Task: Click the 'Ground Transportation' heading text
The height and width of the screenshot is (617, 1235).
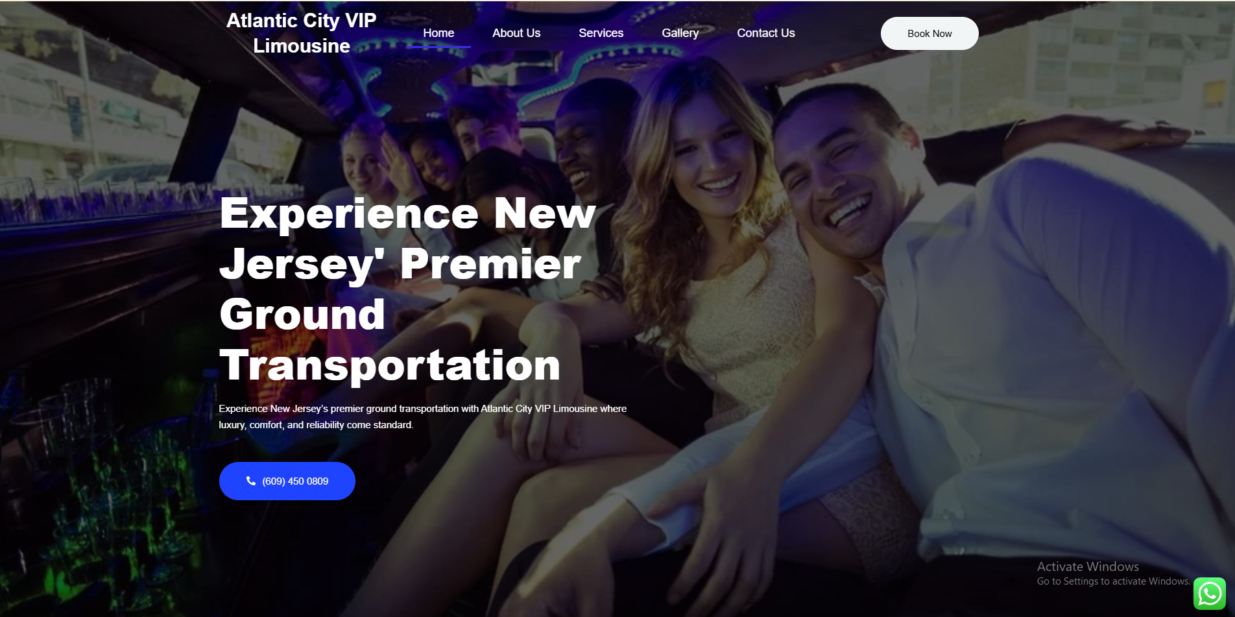Action: click(x=390, y=339)
